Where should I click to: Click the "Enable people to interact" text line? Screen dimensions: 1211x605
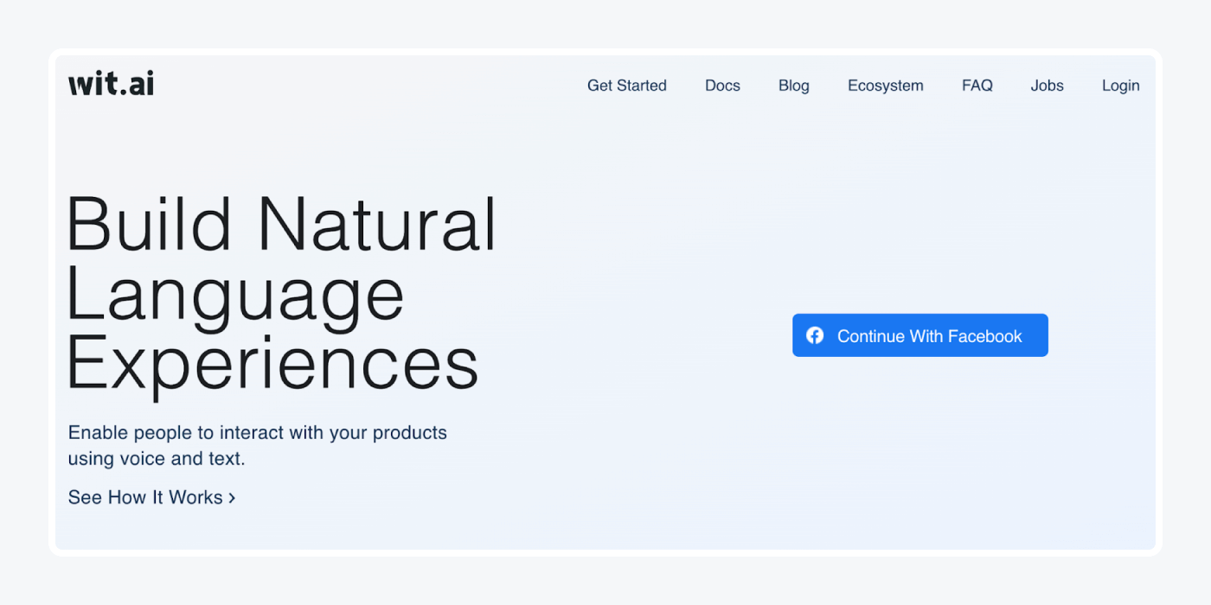pos(257,432)
